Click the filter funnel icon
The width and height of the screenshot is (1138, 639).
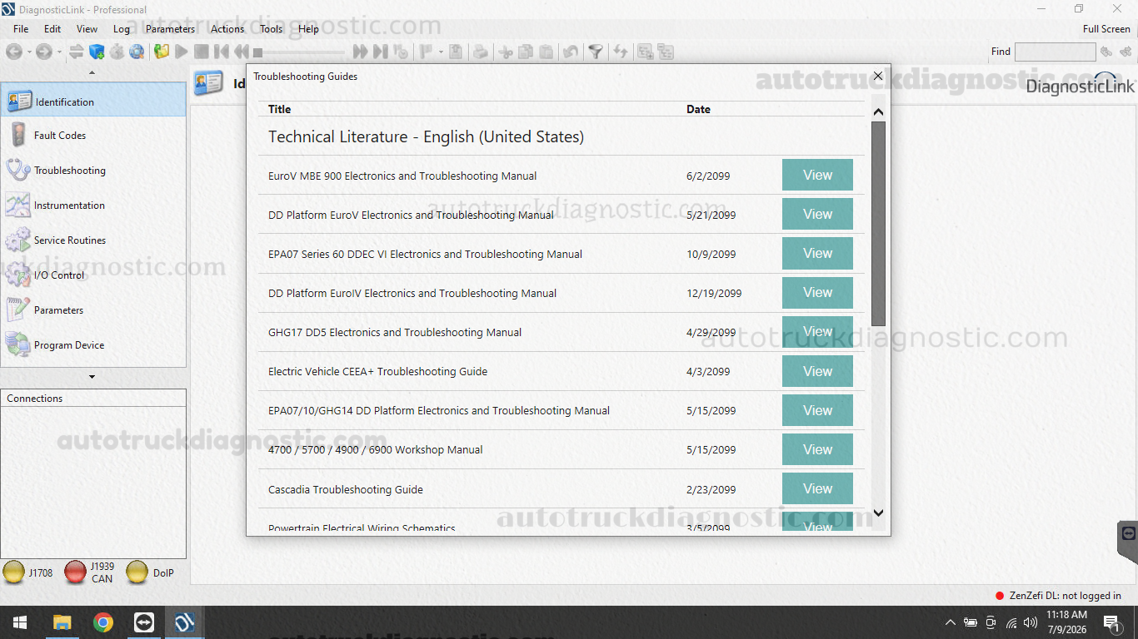click(596, 52)
